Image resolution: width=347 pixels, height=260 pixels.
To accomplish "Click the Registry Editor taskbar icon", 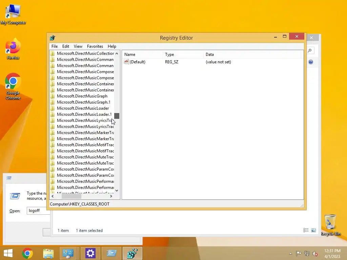I will pos(132,253).
